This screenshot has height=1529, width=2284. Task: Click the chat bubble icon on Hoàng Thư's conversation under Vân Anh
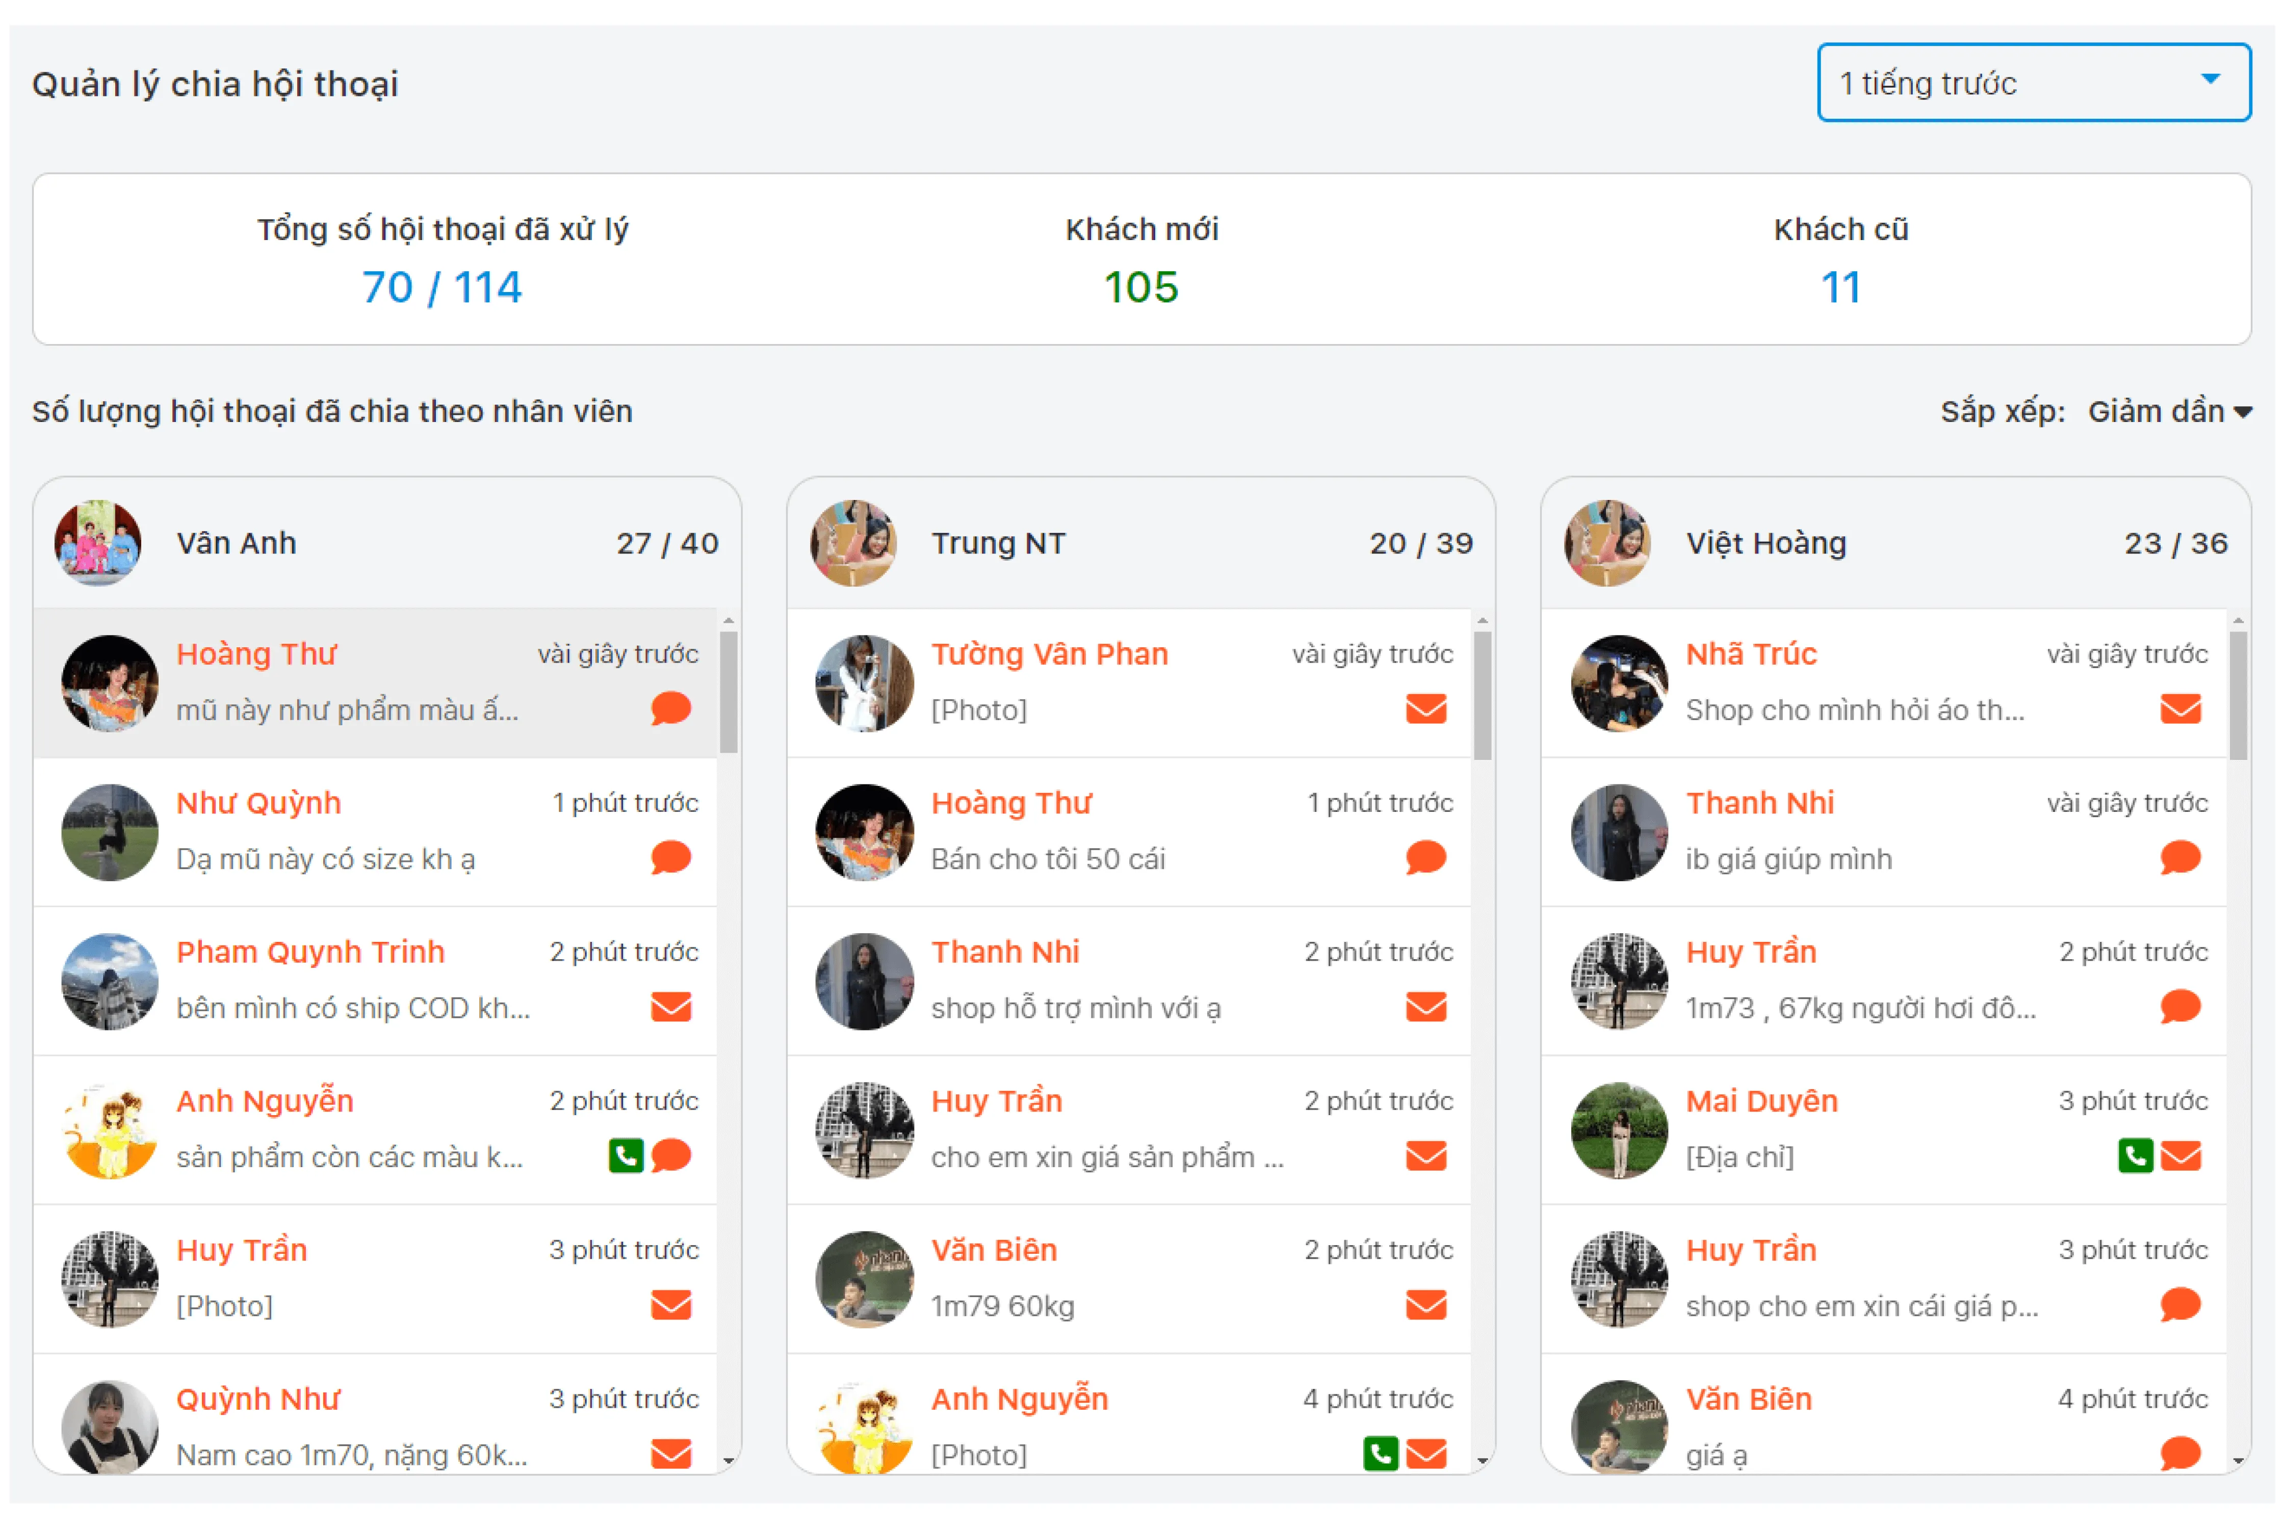click(x=671, y=709)
